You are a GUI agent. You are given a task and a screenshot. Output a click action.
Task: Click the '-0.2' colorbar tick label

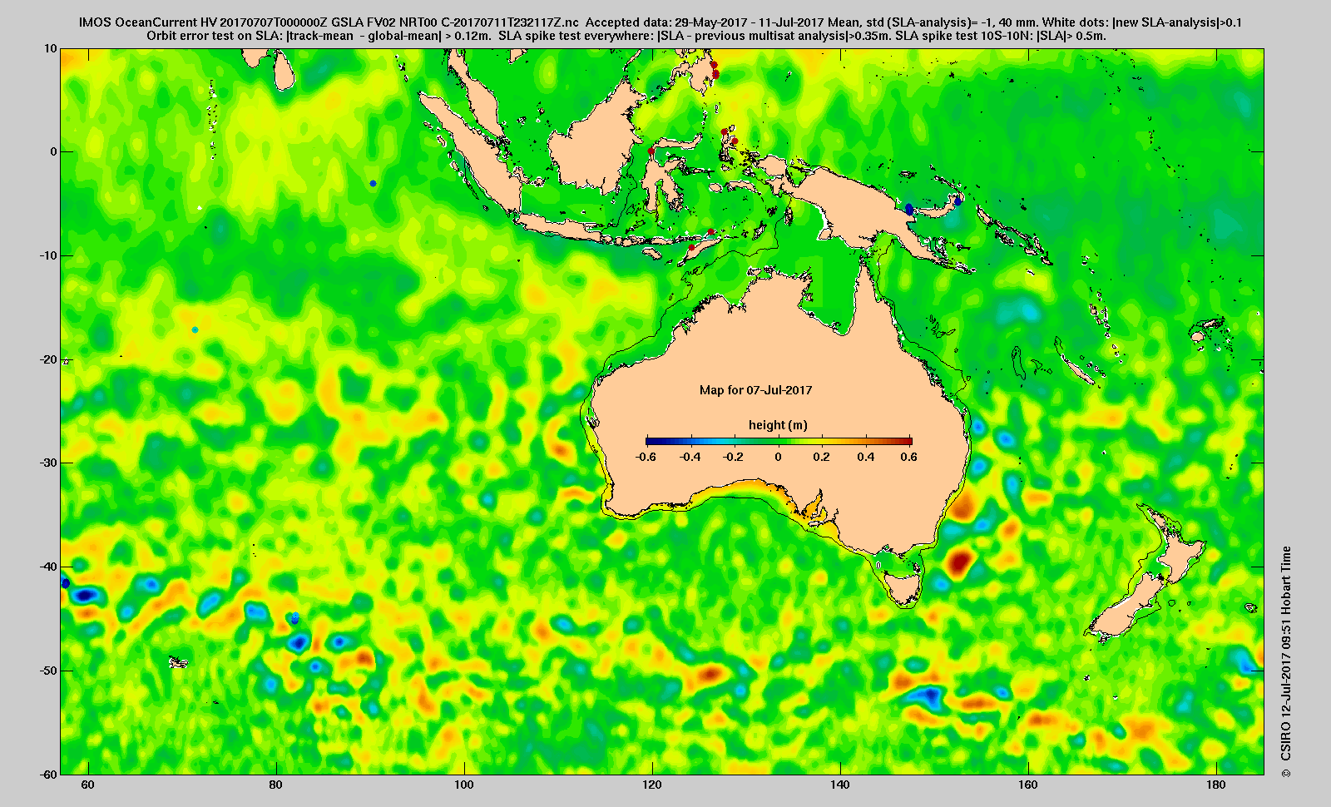734,457
